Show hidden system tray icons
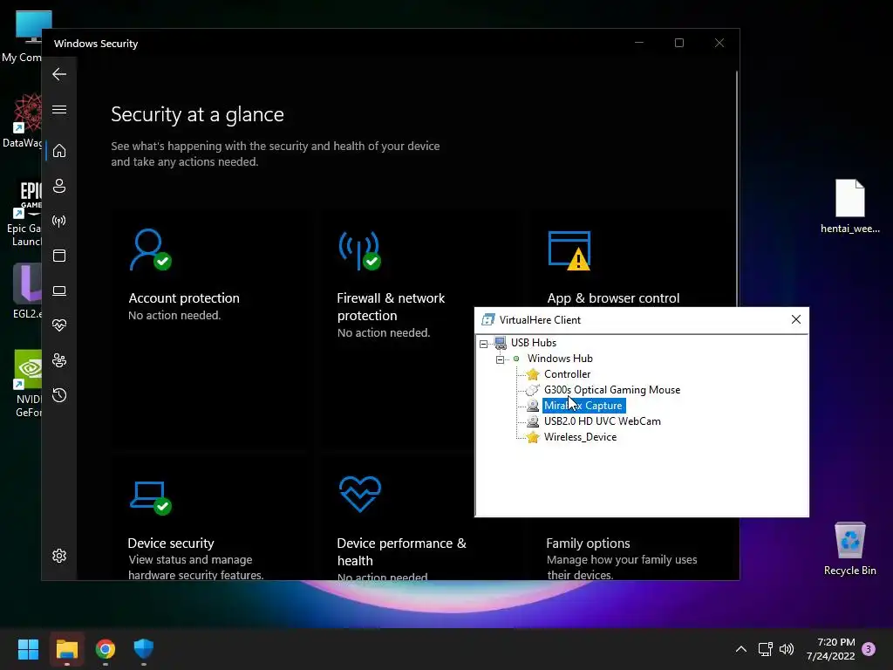The image size is (893, 670). coord(741,649)
